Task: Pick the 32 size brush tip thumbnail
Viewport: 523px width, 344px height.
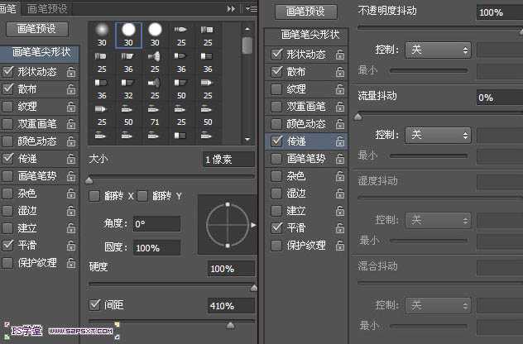Action: tap(128, 88)
